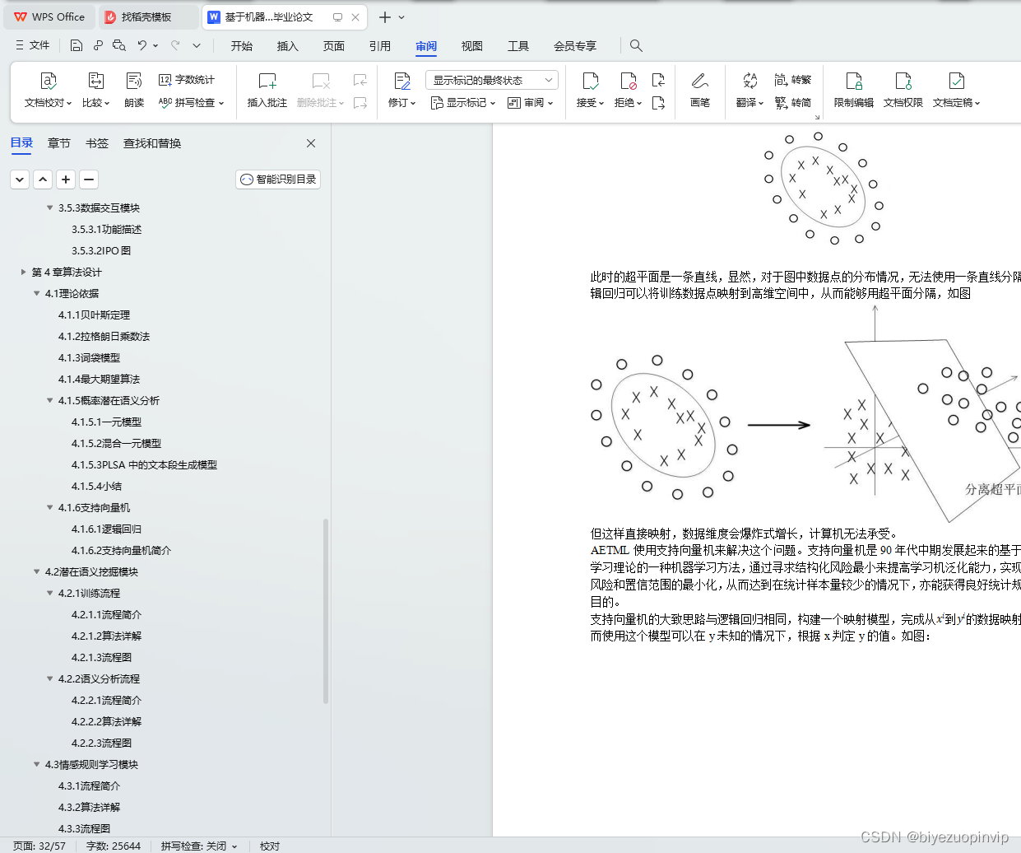The height and width of the screenshot is (853, 1021).
Task: Open quick access toolbar customize chevron
Action: pyautogui.click(x=197, y=45)
